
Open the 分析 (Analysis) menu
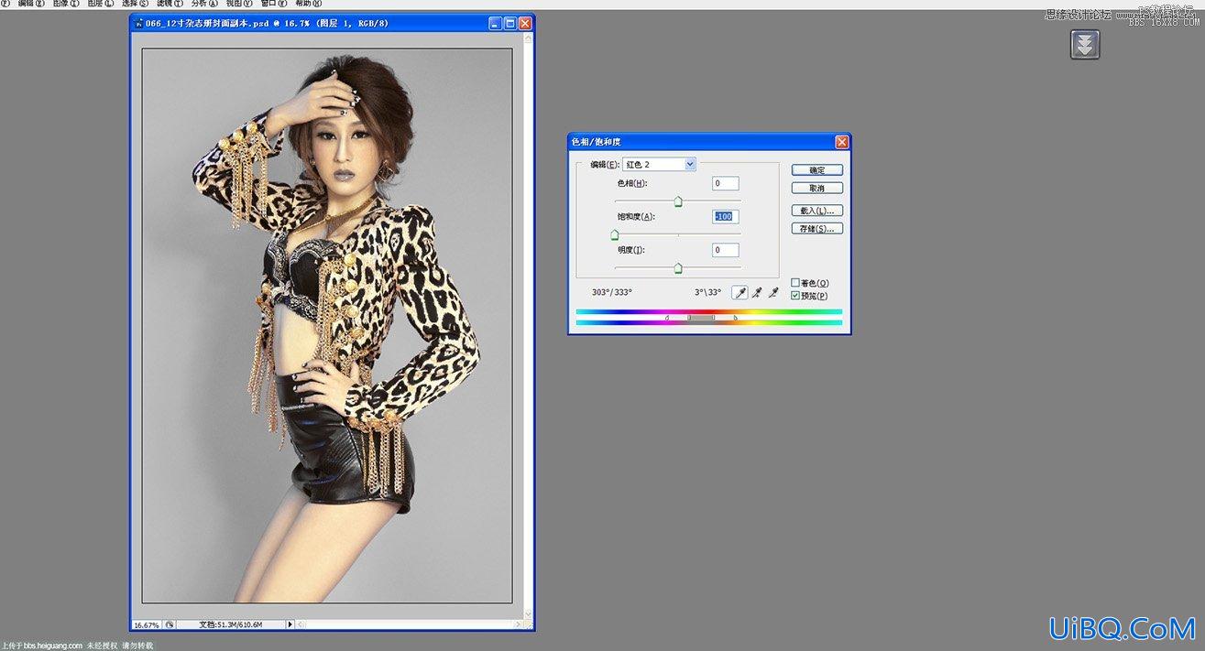pos(204,4)
